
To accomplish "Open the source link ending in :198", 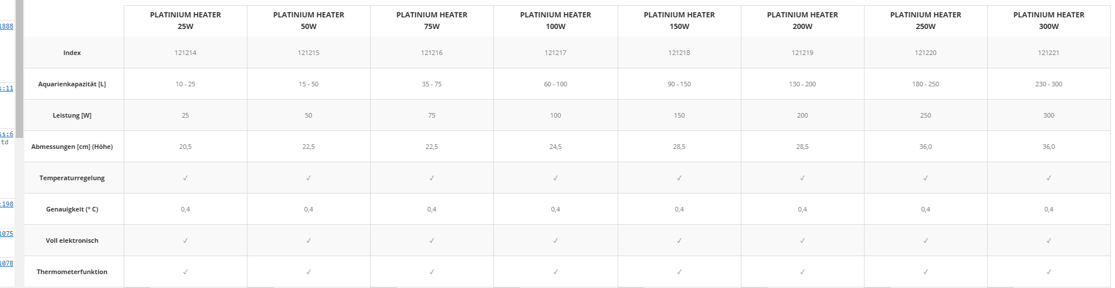I will (6, 204).
